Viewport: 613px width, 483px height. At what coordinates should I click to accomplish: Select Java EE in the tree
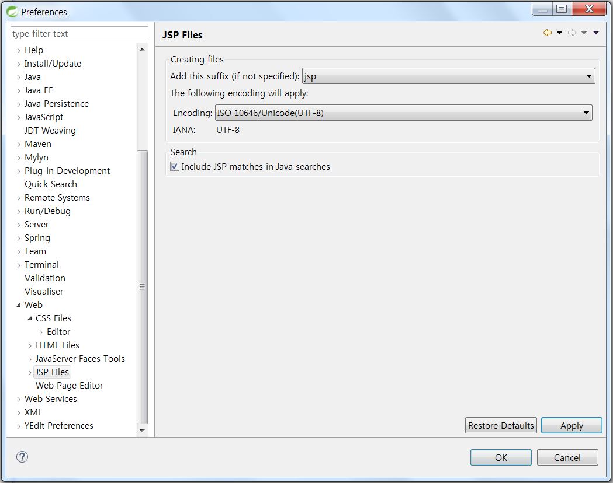[39, 90]
